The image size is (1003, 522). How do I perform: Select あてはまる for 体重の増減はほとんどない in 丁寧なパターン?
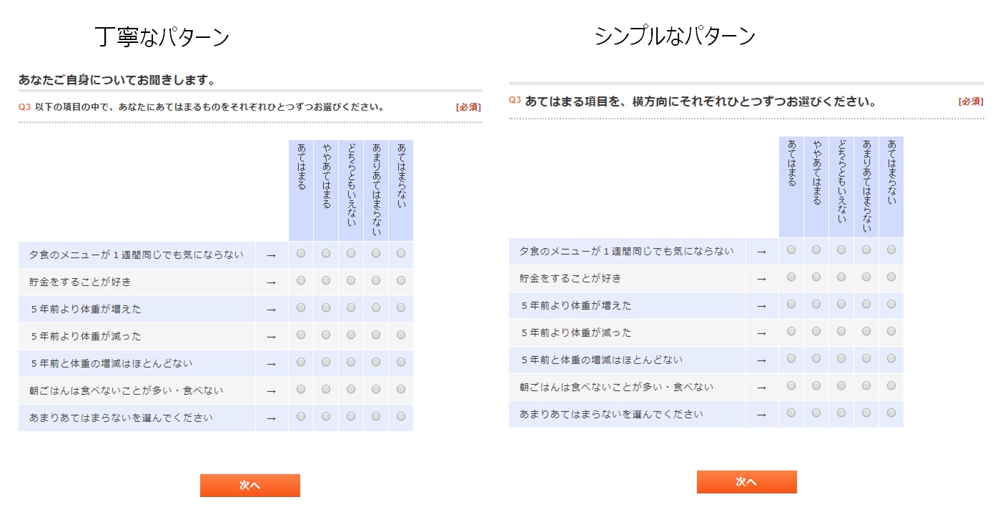point(301,362)
